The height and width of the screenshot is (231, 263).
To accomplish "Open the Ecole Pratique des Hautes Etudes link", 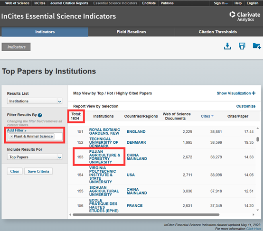I will tap(104, 205).
